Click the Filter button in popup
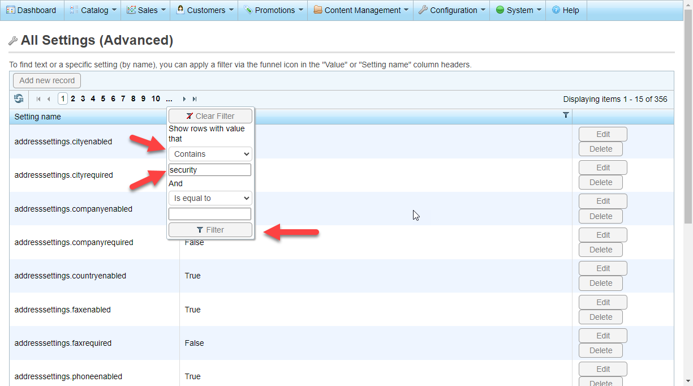 [210, 230]
